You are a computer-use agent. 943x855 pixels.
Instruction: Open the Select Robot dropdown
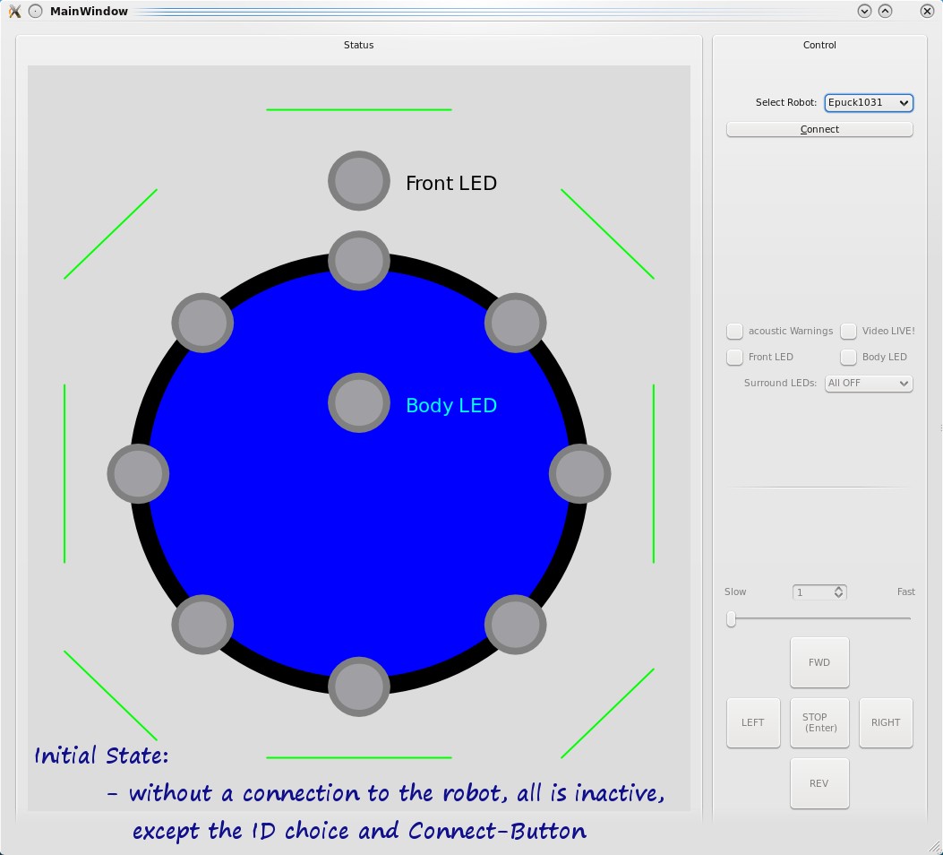[868, 103]
